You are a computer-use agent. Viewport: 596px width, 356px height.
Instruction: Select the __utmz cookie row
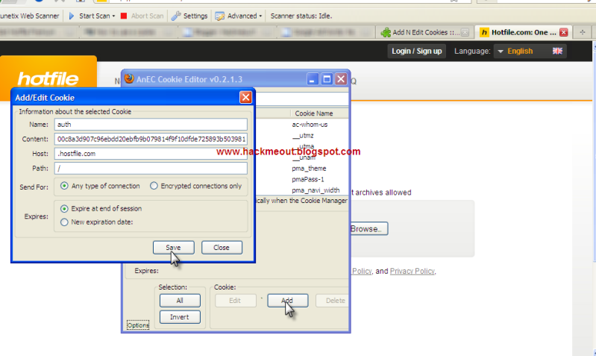tap(303, 135)
